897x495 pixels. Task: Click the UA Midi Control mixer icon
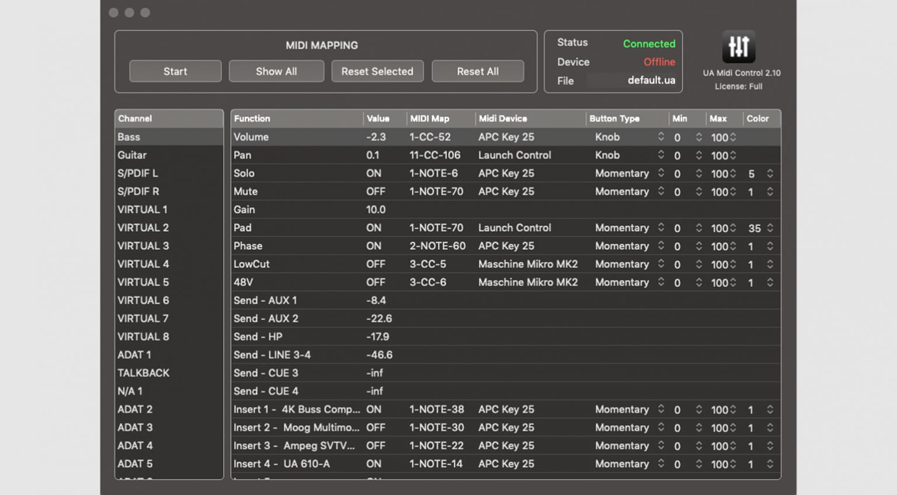pyautogui.click(x=738, y=47)
